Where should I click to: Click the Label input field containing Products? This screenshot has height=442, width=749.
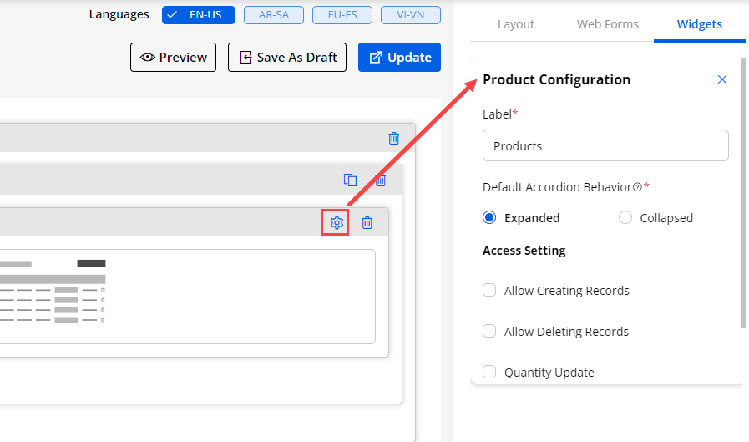[x=605, y=145]
